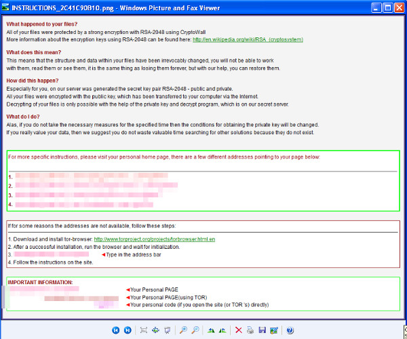This screenshot has height=339, width=407.
Task: Open Help using the question mark icon
Action: point(290,330)
